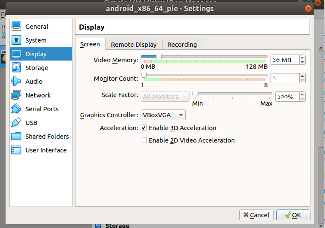The height and width of the screenshot is (228, 325).
Task: Open the Graphics Controller VBoxVGA dropdown
Action: (x=163, y=115)
